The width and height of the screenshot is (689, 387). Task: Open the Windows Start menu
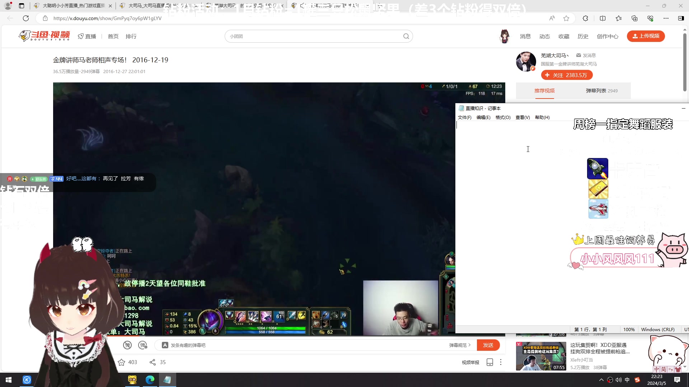[x=9, y=380]
